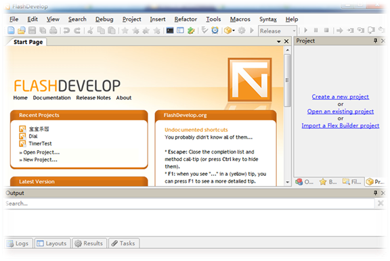The height and width of the screenshot is (261, 390).
Task: Open the Macros menu
Action: pos(240,19)
